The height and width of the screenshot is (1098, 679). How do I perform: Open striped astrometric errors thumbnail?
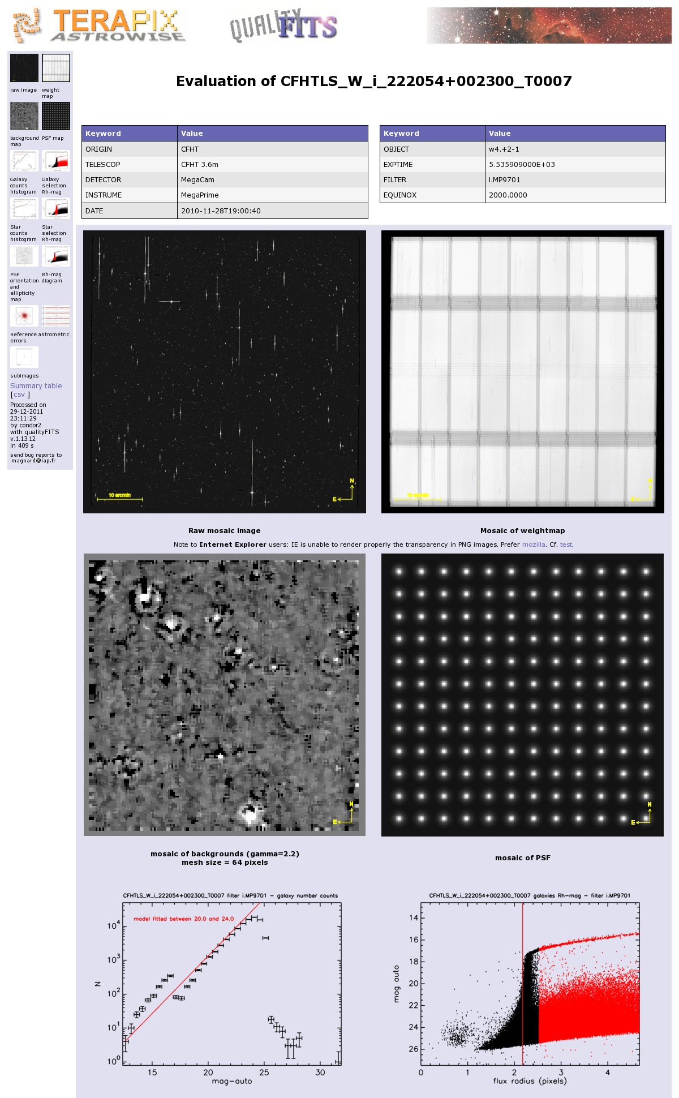56,316
